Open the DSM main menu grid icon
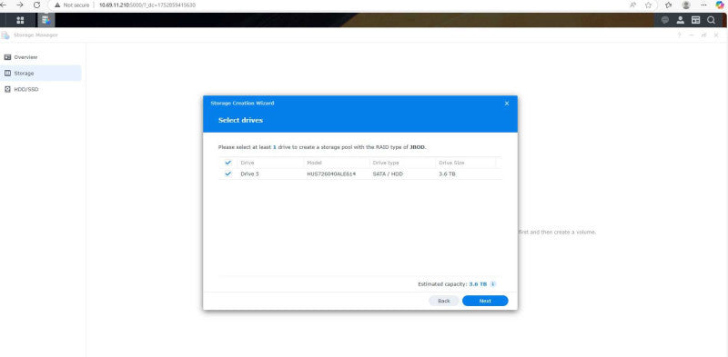 (20, 20)
